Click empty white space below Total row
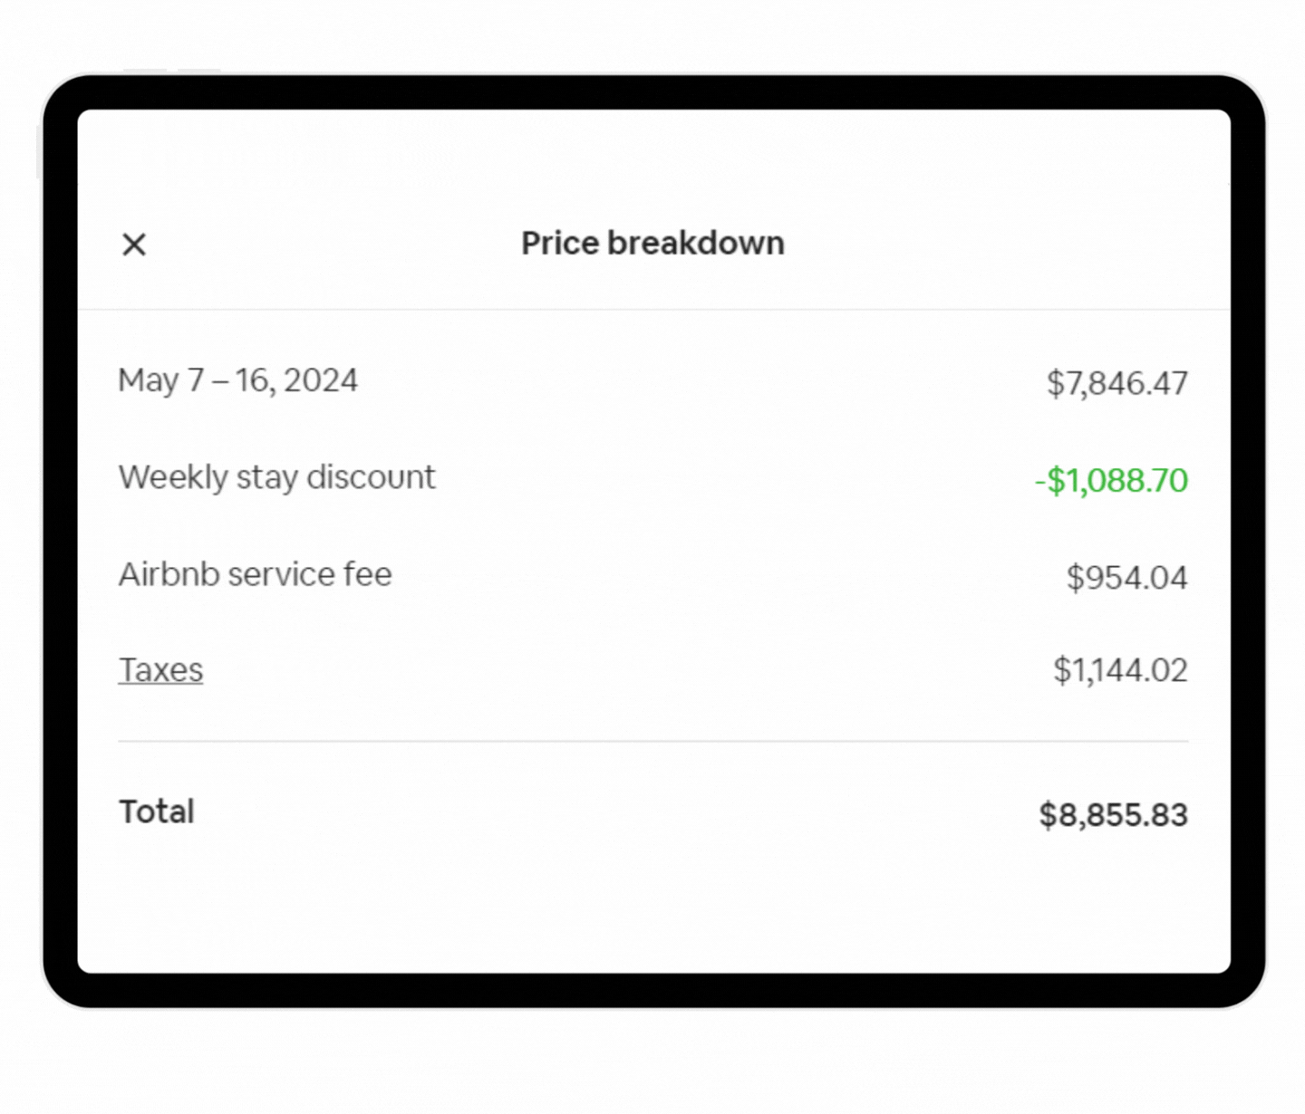This screenshot has width=1305, height=1114. click(x=652, y=906)
